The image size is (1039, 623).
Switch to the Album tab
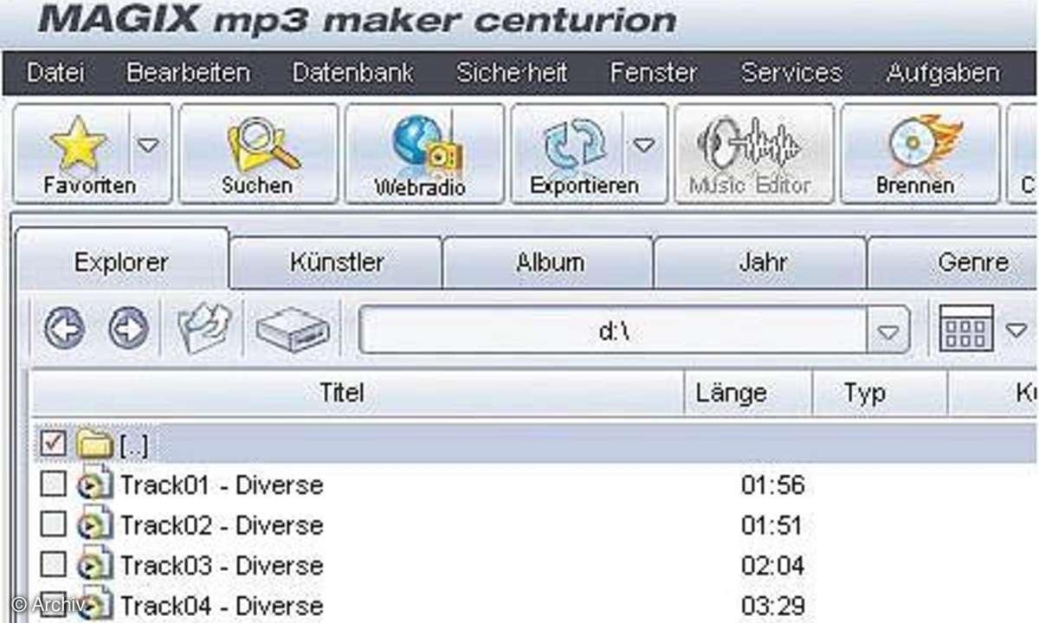549,262
